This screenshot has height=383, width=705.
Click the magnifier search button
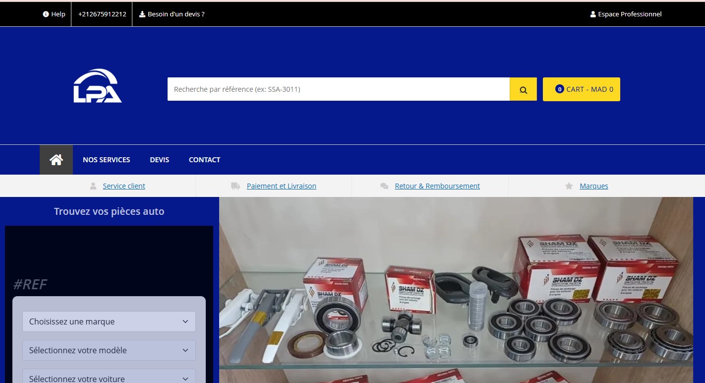523,89
